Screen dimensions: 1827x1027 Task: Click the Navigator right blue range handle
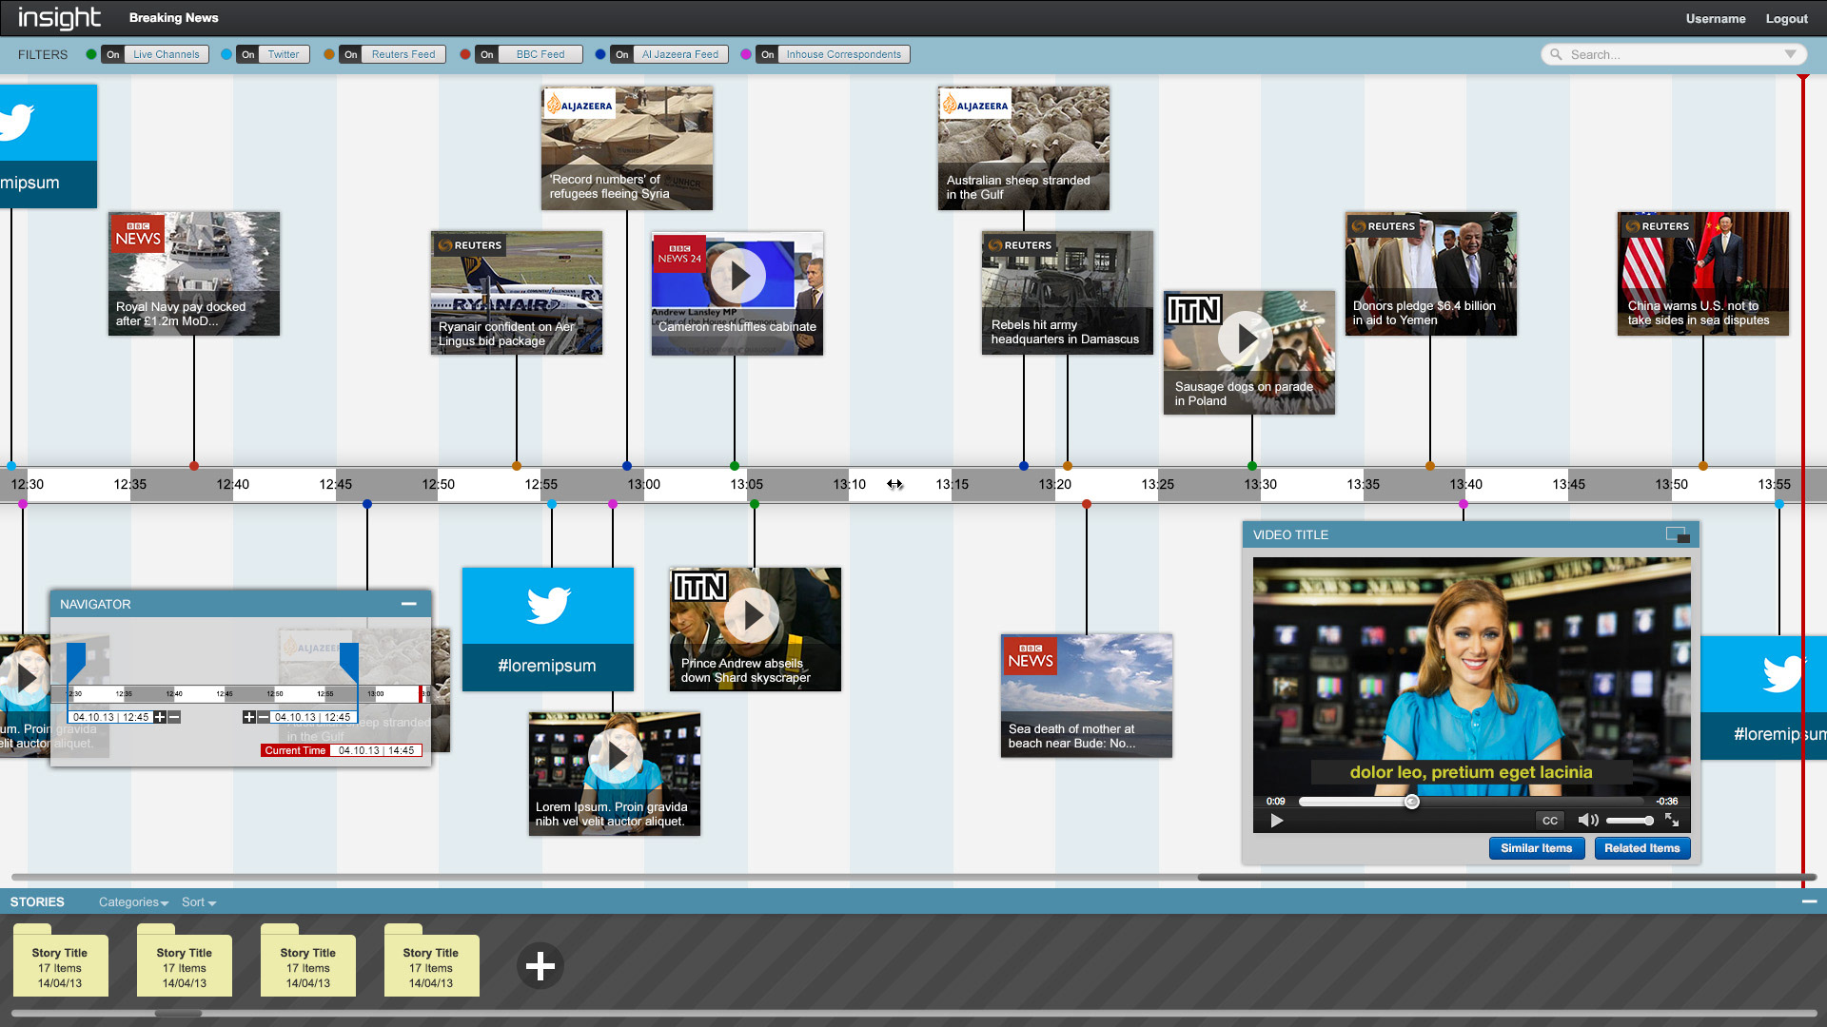pos(349,661)
